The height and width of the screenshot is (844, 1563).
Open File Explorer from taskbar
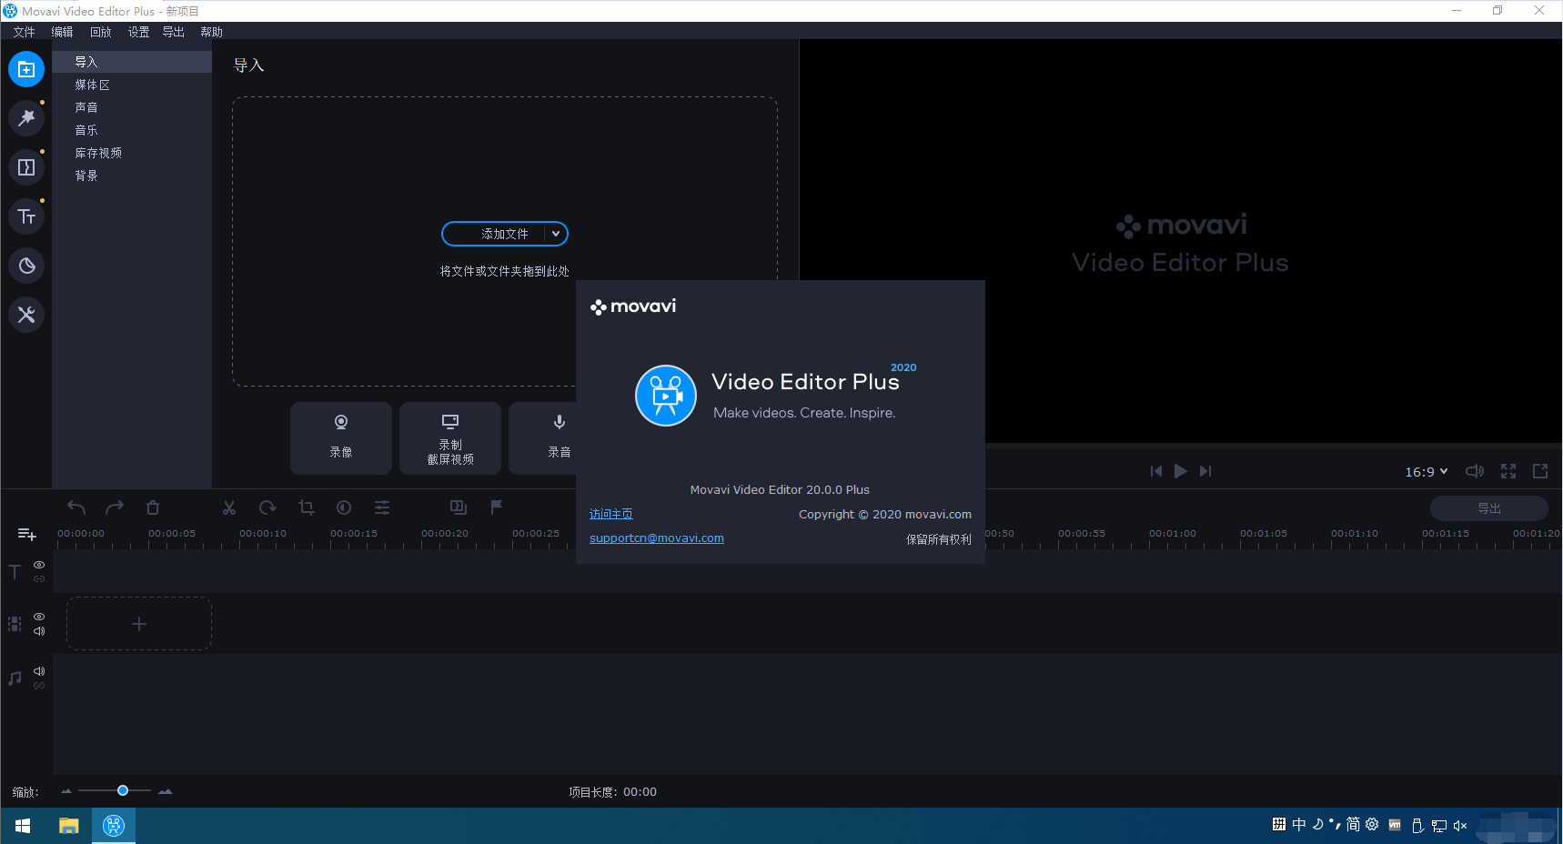tap(69, 826)
